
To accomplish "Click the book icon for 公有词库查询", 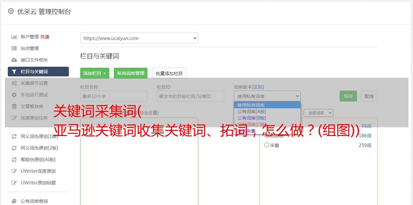I will (14, 201).
